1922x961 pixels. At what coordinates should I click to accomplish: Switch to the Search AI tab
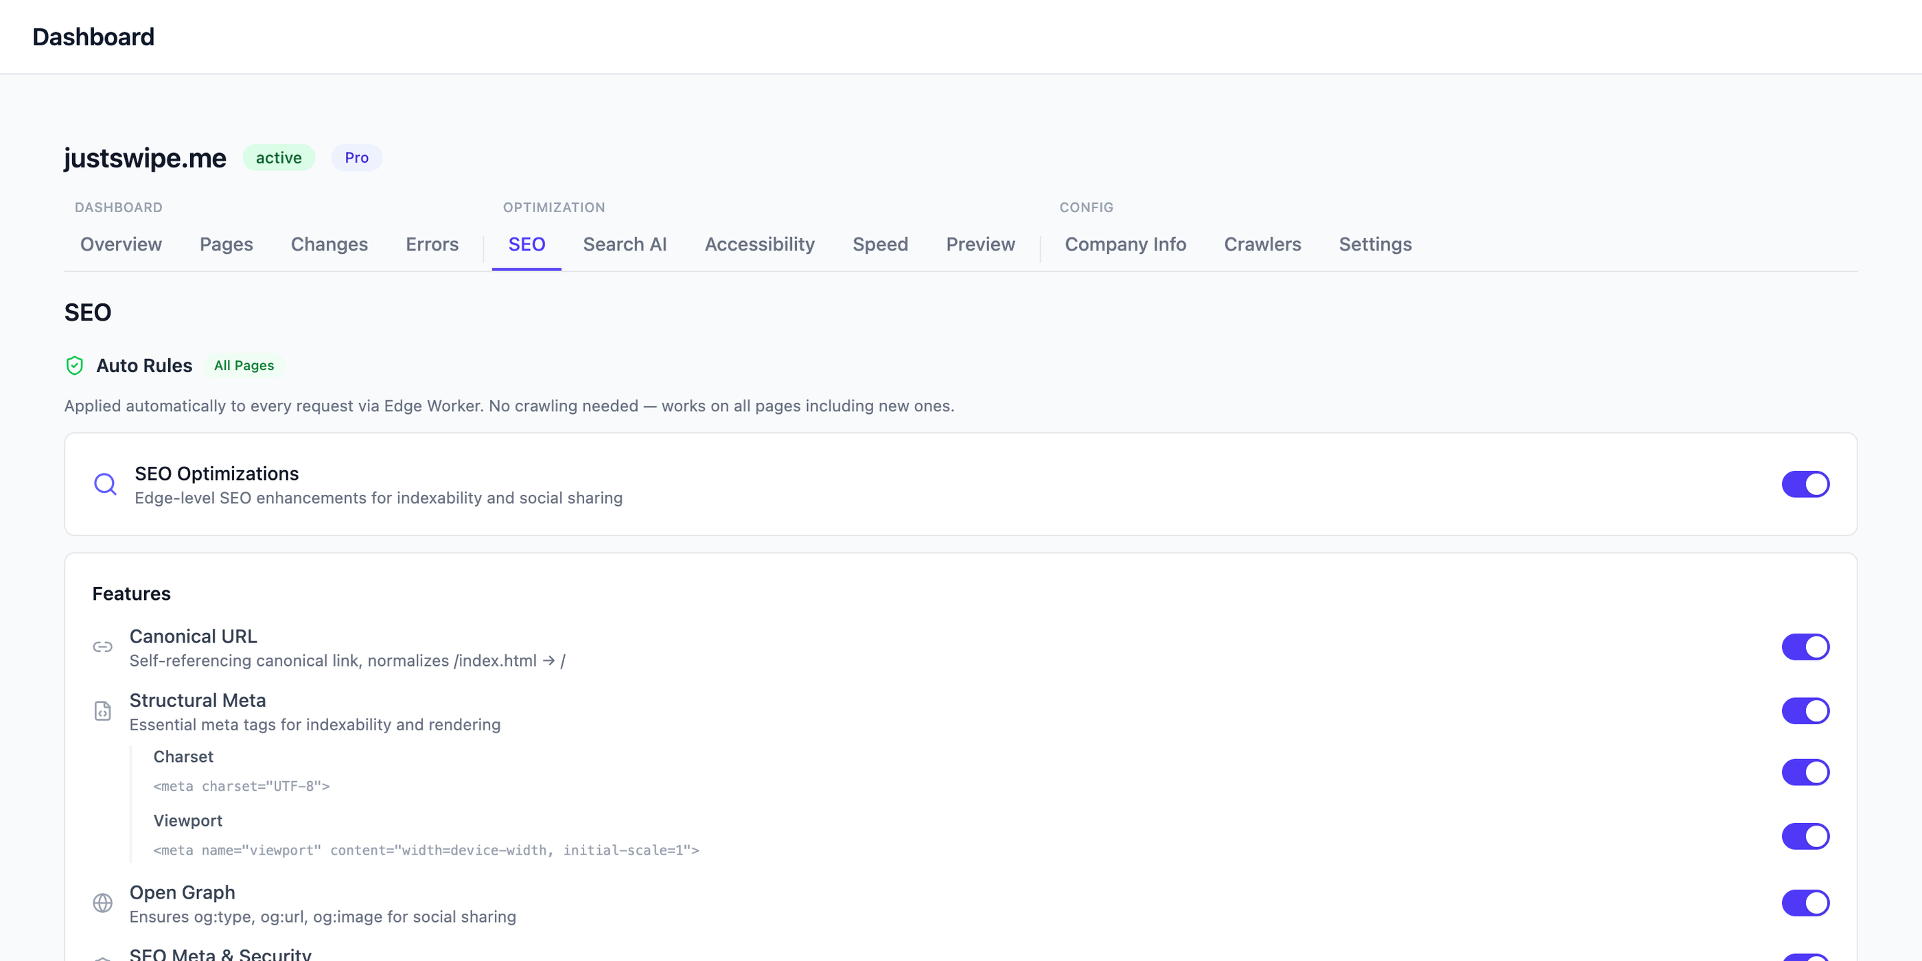click(625, 244)
